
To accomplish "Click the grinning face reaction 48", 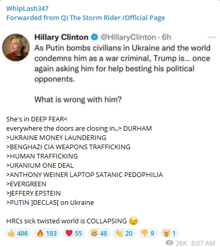I will [99, 233].
